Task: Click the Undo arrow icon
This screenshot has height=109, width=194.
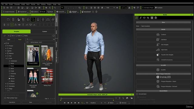Action: coord(55,8)
